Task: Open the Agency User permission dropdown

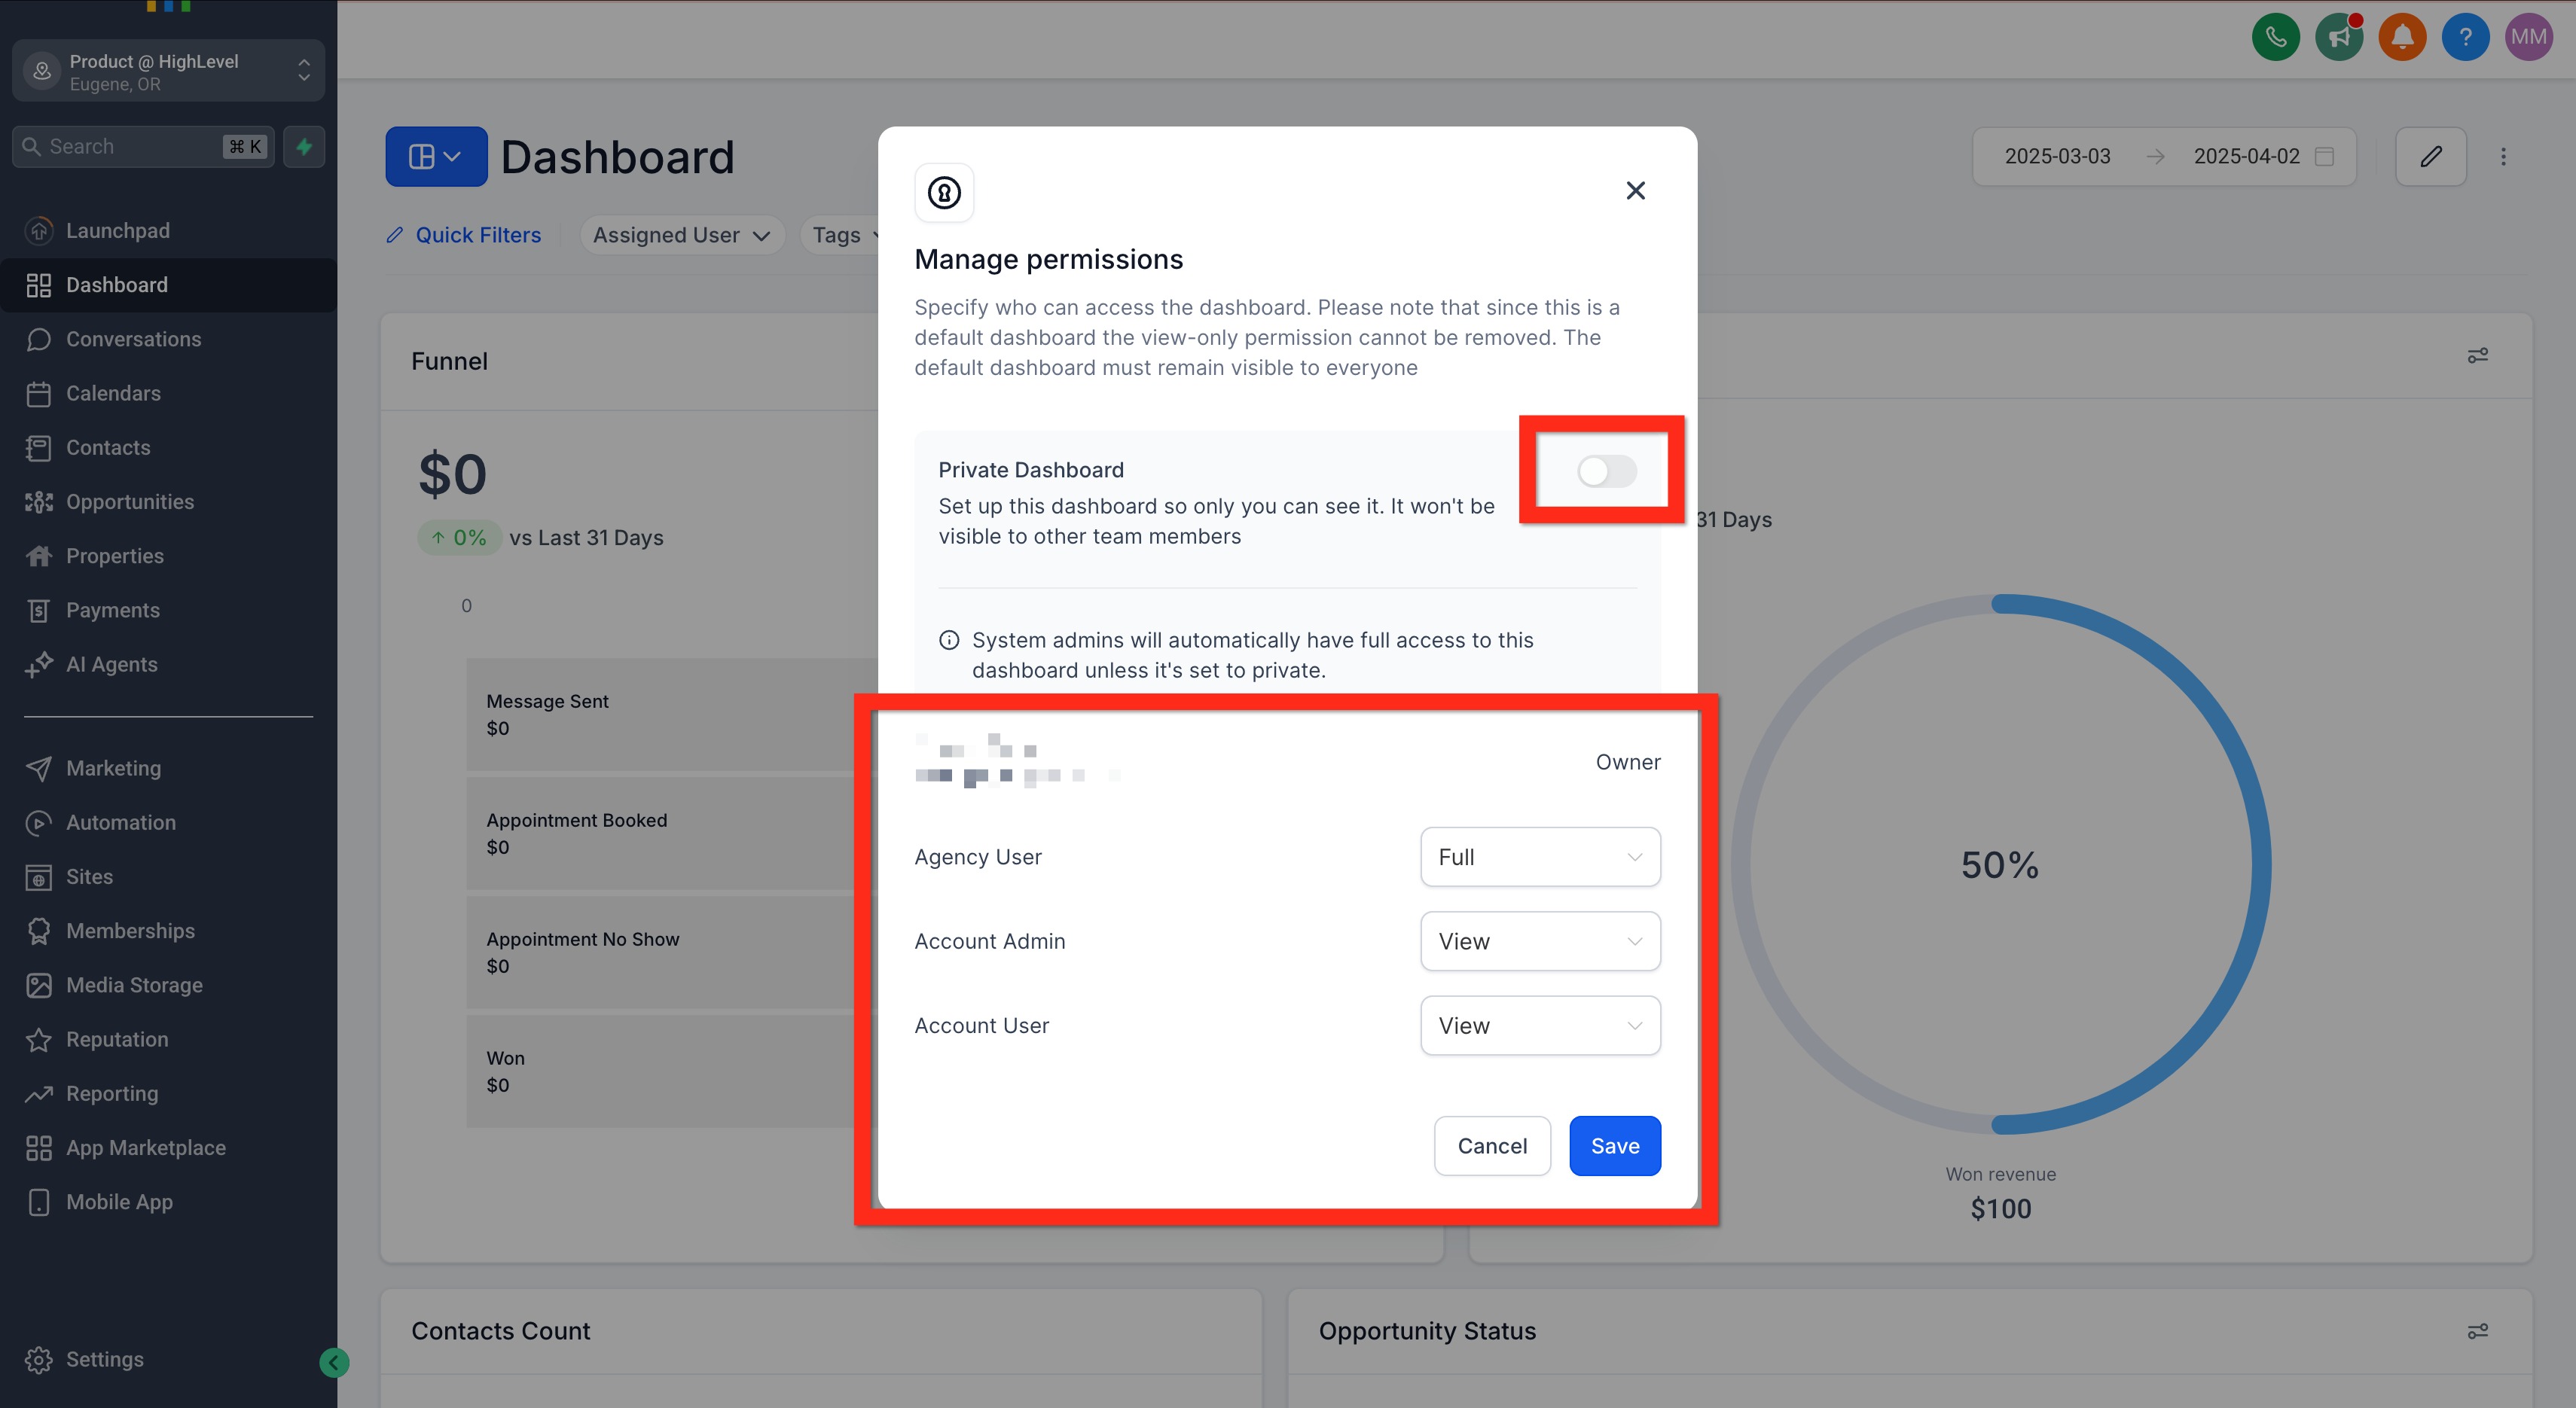Action: pos(1539,856)
